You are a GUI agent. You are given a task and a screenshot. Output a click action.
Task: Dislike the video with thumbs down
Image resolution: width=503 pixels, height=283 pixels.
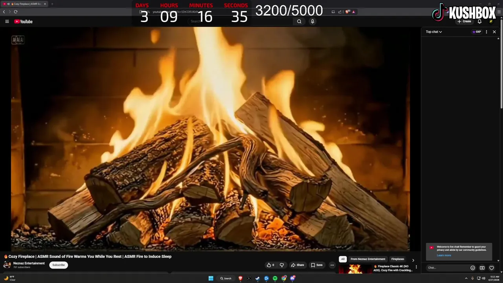282,265
